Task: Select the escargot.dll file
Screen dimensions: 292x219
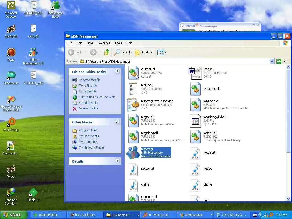Action: [205, 89]
